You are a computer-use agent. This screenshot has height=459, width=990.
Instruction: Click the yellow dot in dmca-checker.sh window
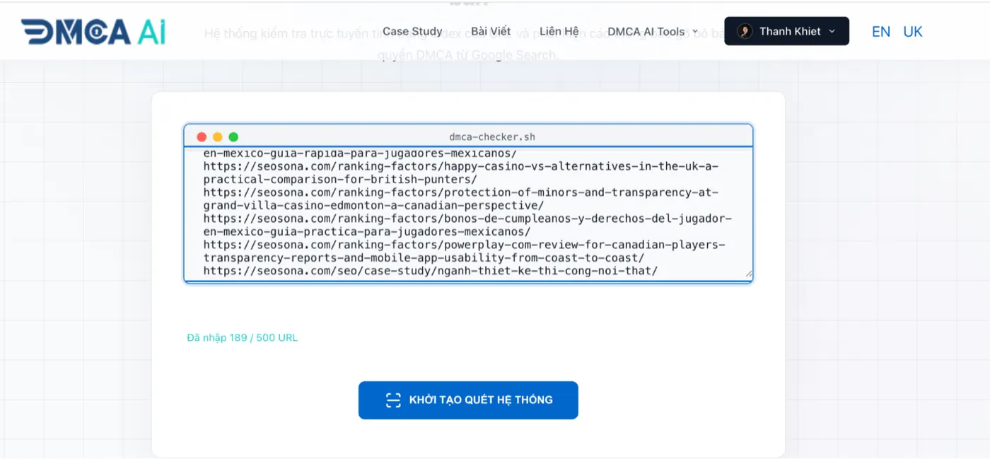tap(218, 137)
